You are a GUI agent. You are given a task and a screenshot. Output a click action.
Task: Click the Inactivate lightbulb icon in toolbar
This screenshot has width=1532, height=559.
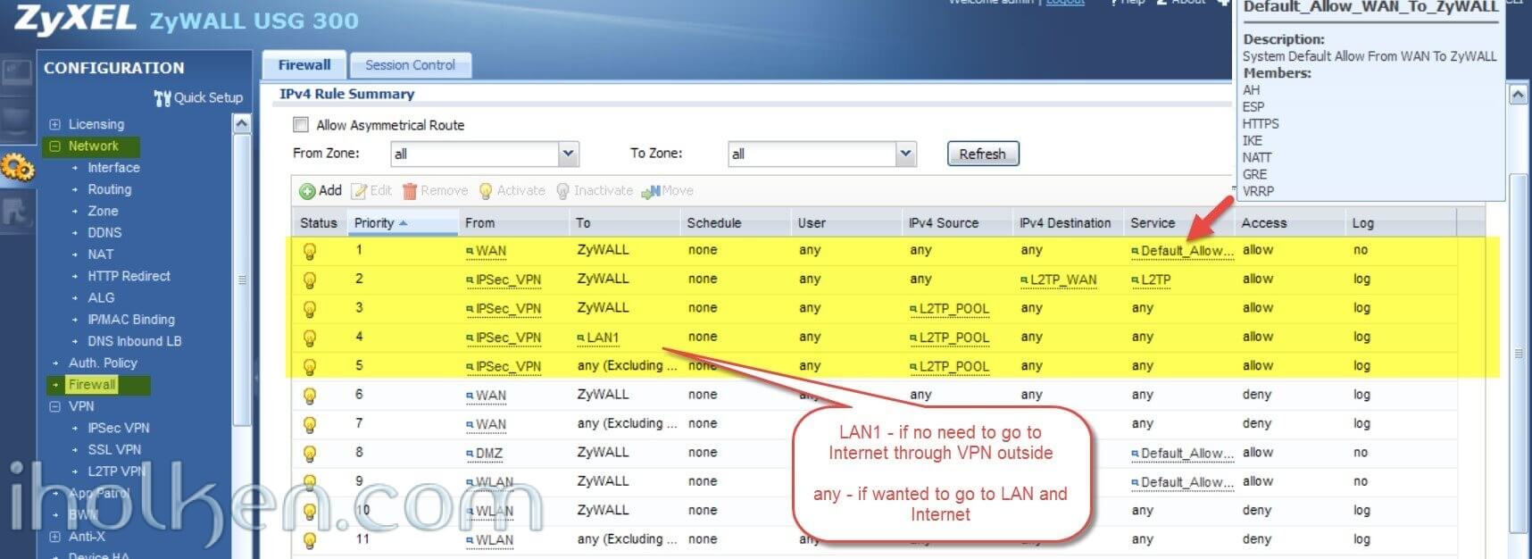click(x=562, y=191)
